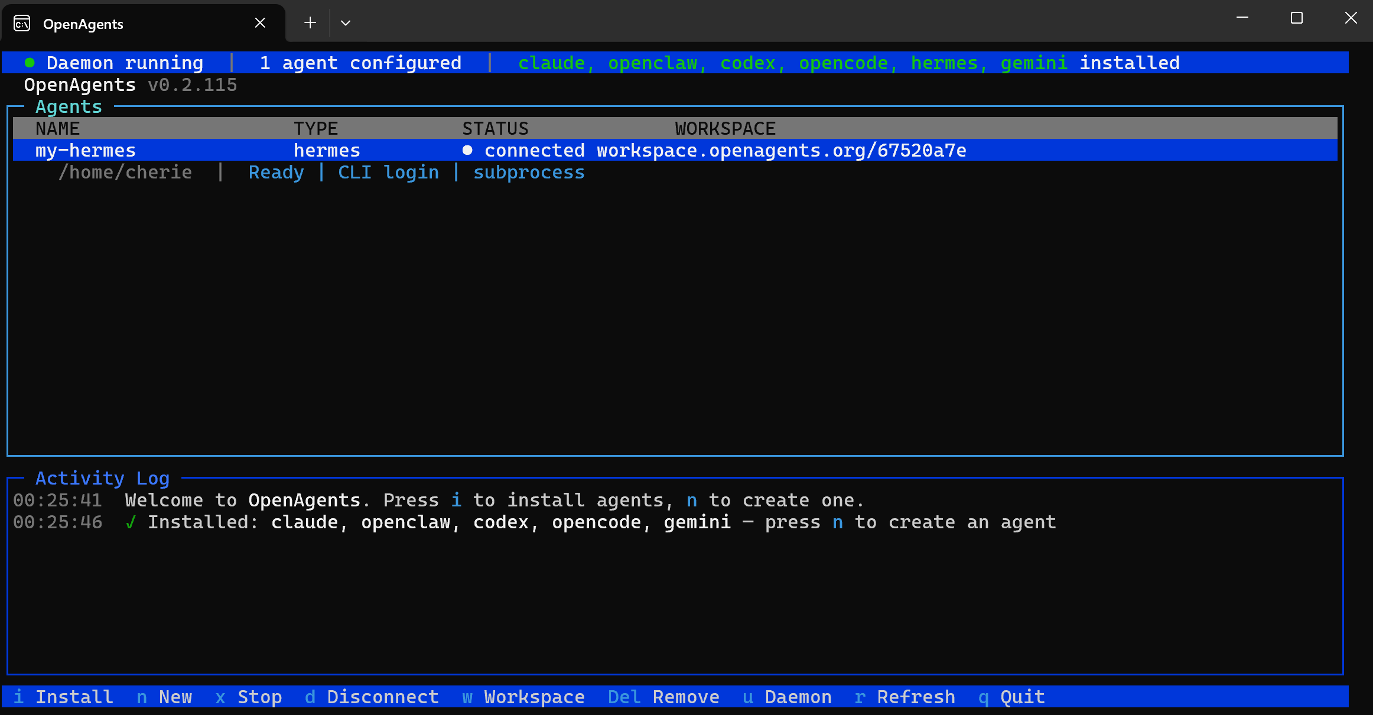1373x715 pixels.
Task: Click 'gemini' in the installed list header
Action: 1034,63
